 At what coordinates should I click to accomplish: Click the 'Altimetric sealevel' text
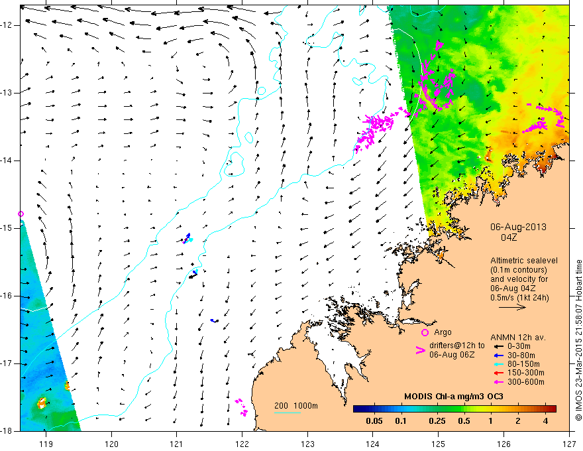pyautogui.click(x=524, y=261)
